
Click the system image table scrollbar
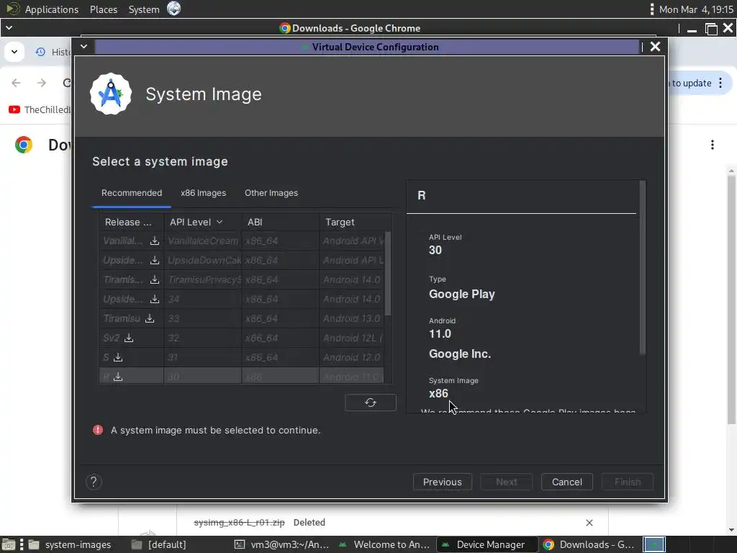[388, 273]
